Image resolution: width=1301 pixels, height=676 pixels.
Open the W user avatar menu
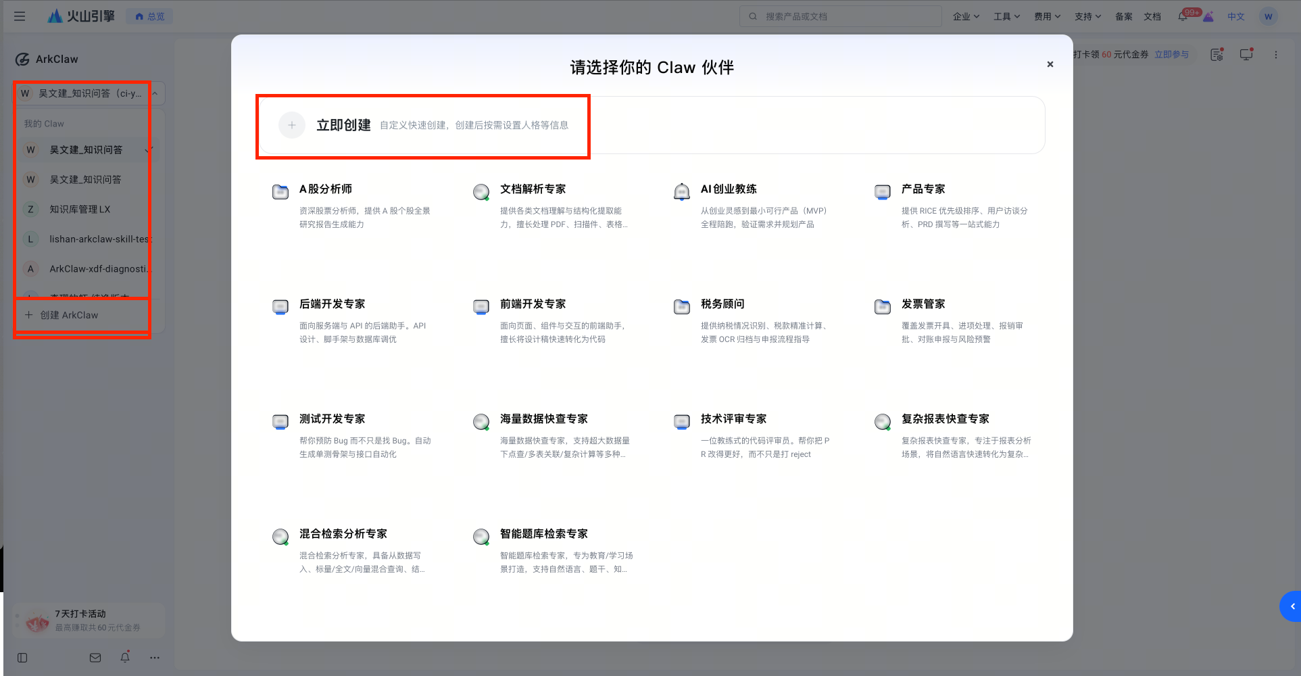(x=1269, y=16)
